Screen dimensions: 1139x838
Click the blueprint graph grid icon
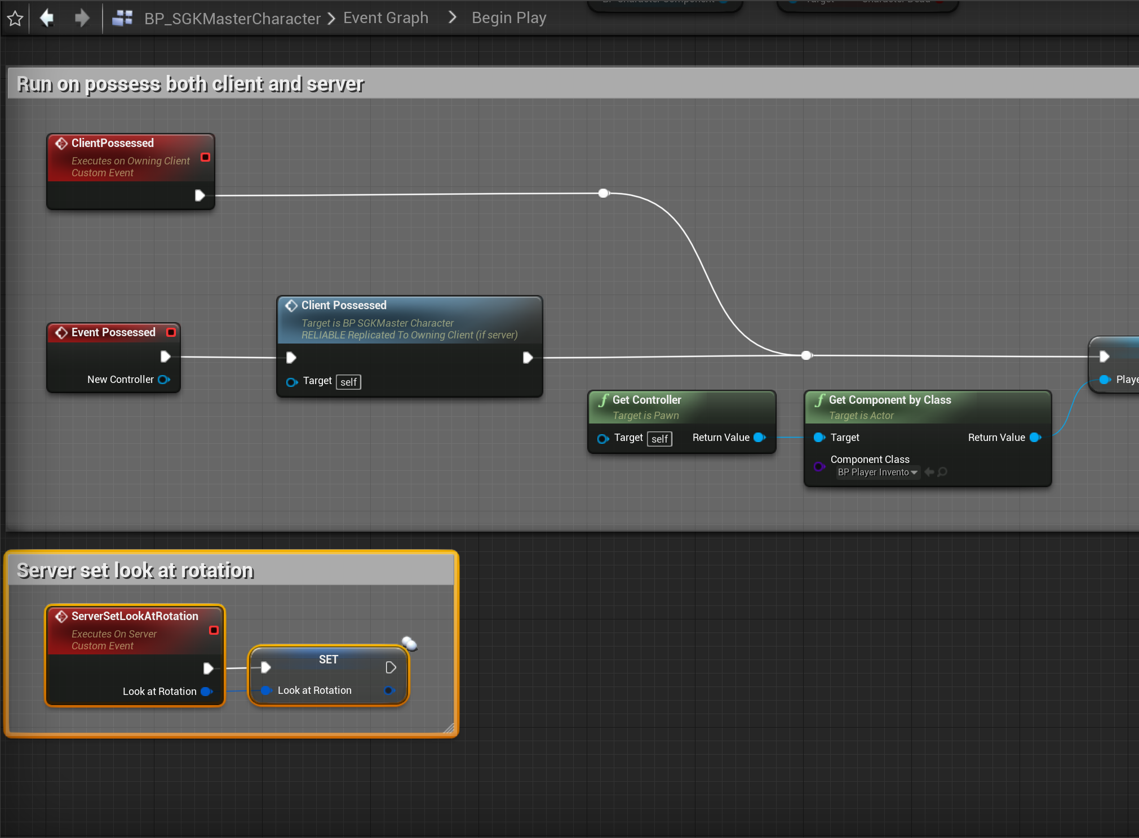(122, 18)
